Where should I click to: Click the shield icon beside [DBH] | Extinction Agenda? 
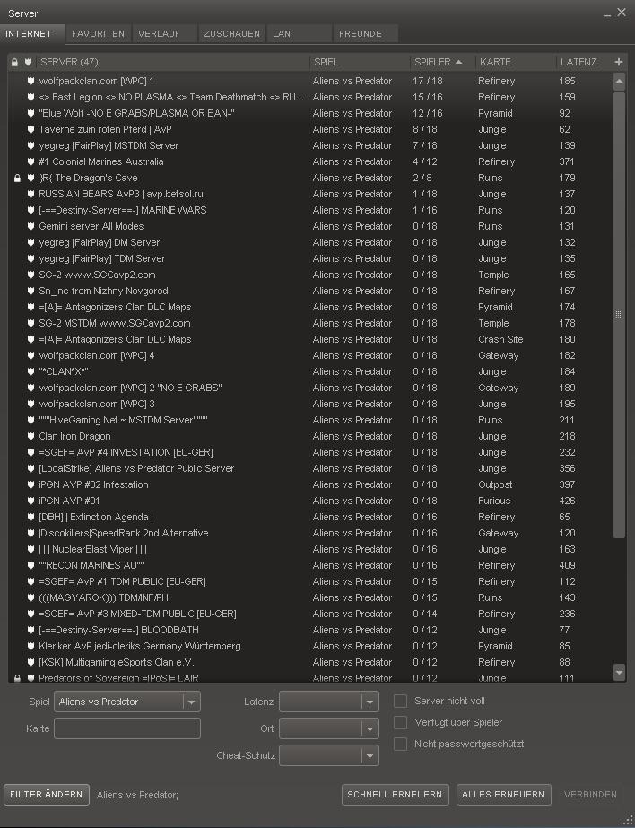(30, 517)
